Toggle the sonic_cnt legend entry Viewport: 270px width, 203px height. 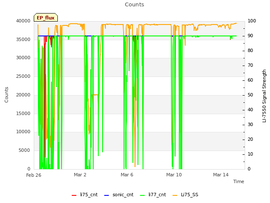(119, 195)
